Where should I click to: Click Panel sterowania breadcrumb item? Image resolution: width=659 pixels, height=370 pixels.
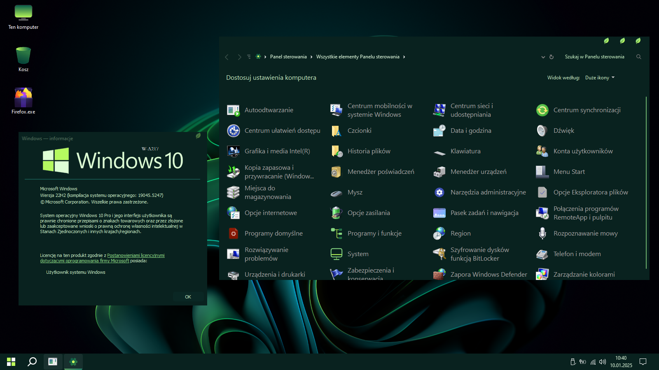point(288,57)
